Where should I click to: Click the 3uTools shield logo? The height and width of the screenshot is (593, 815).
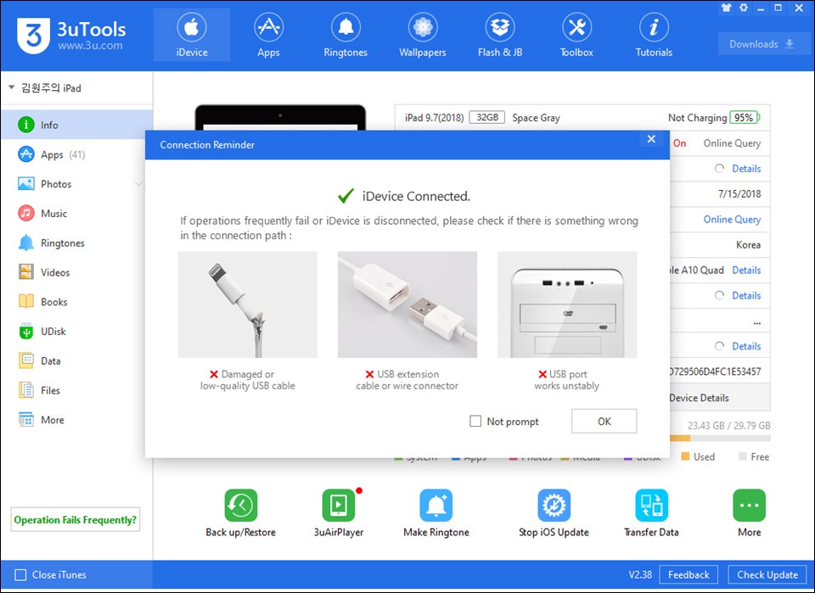[33, 36]
